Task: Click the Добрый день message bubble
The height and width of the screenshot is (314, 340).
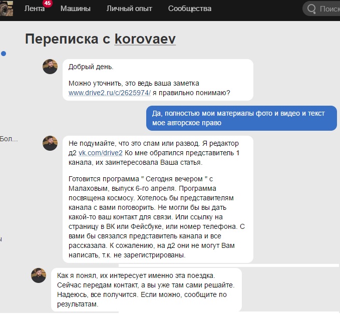Action: pos(158,80)
